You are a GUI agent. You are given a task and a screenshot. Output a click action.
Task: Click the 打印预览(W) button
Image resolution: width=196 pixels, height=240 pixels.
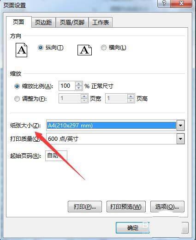126,207
